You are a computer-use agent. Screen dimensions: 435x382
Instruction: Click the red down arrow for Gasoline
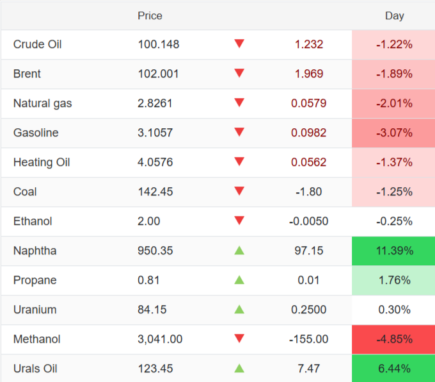pos(239,133)
